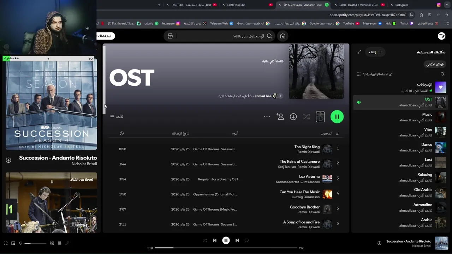Open the Old Arabic playlist in library
452x254 pixels.
click(400, 192)
